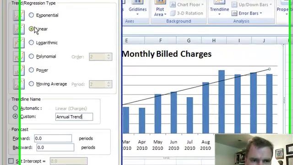The width and height of the screenshot is (293, 165).
Task: Select the Polynomial radio button
Action: pos(31,56)
